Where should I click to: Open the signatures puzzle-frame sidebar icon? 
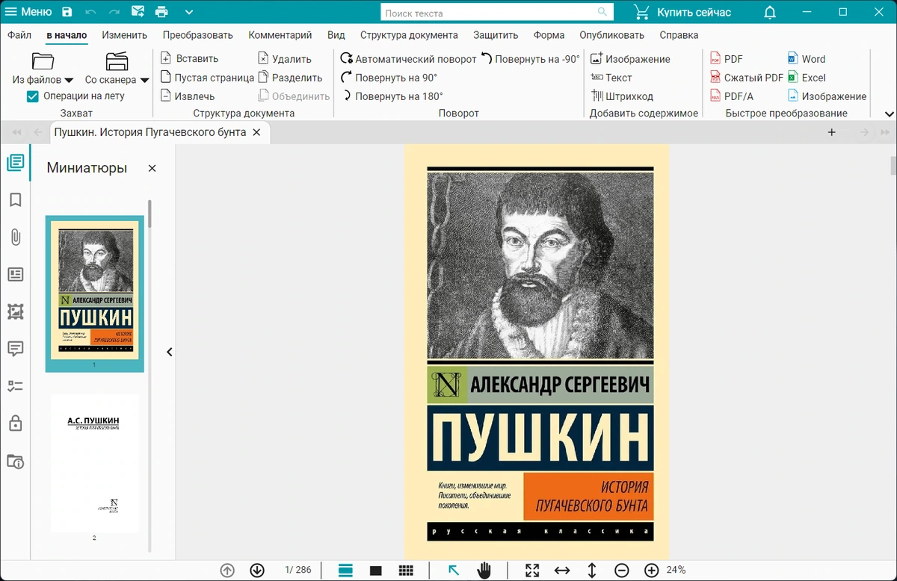15,311
